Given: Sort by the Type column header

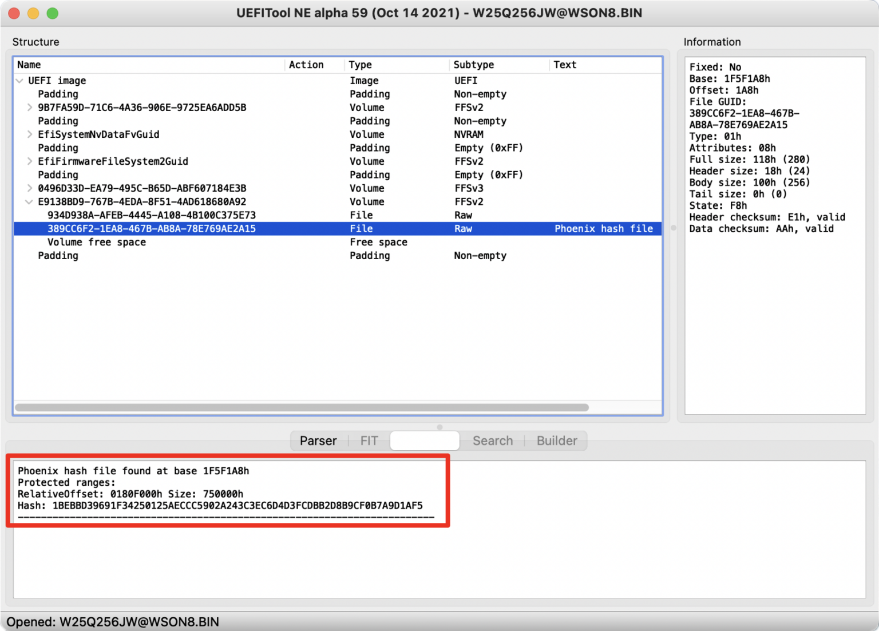Looking at the screenshot, I should click(359, 65).
